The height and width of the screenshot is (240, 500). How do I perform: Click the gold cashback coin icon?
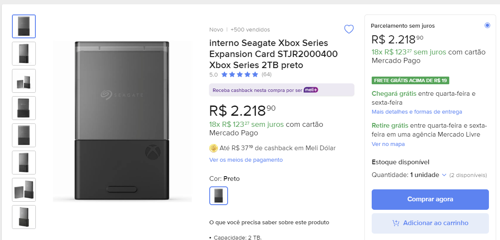coord(214,148)
